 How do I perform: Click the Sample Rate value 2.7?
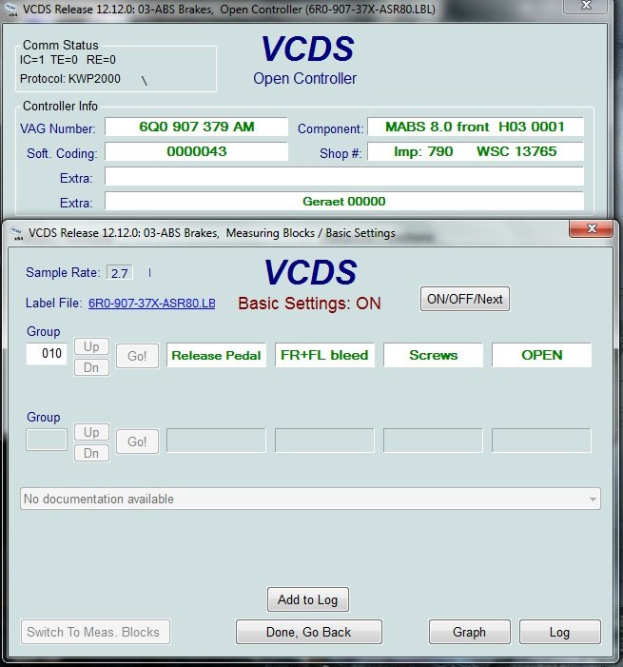coord(120,273)
